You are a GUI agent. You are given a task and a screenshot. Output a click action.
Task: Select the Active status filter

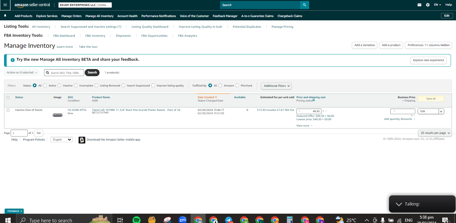pos(45,85)
